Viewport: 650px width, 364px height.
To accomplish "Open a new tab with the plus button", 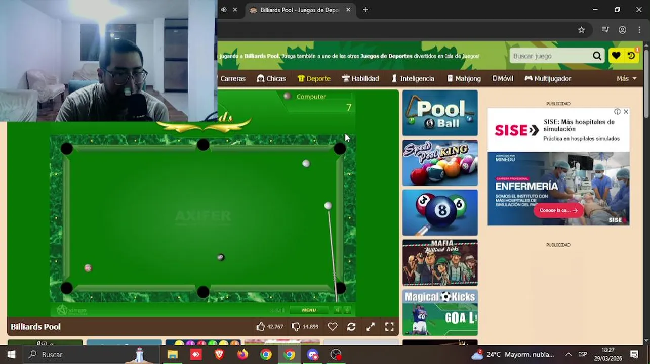I will [x=365, y=10].
